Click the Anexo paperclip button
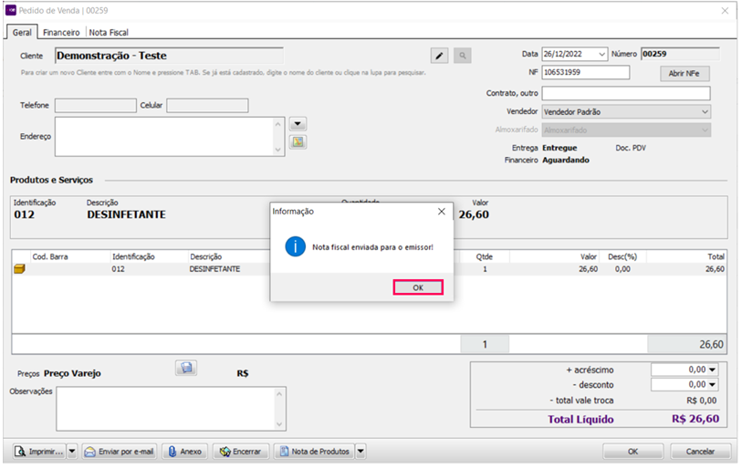Screen dimensions: 742x469 (184, 451)
